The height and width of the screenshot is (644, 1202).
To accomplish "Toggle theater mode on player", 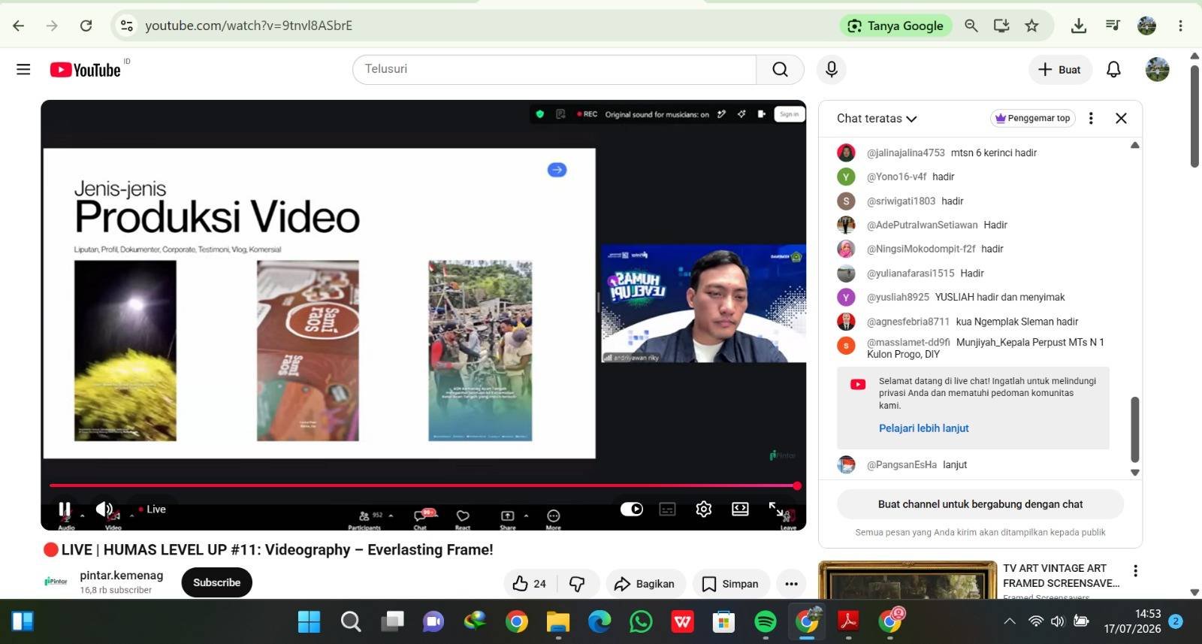I will [740, 509].
